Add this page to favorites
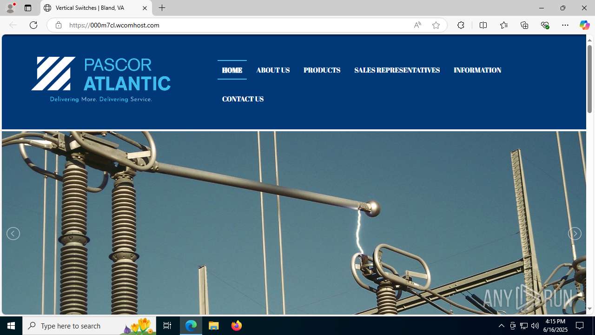 pos(436,25)
